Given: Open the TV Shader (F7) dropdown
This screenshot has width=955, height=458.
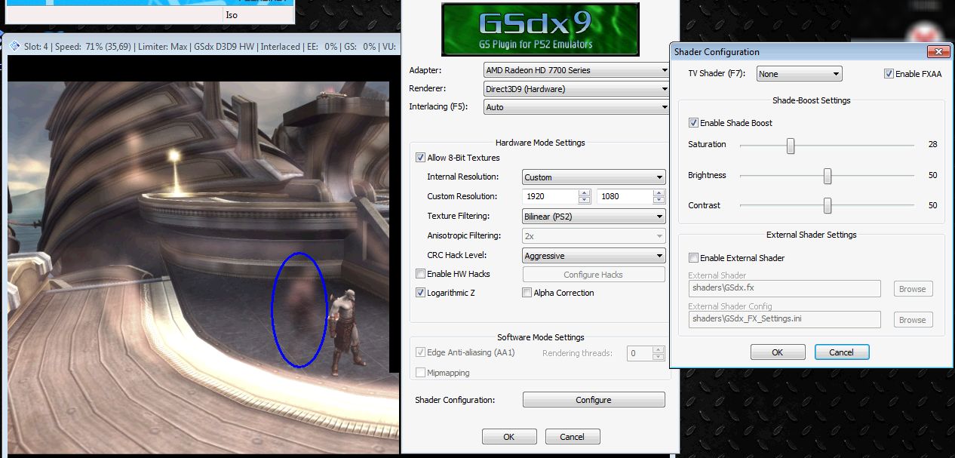Looking at the screenshot, I should [x=799, y=74].
